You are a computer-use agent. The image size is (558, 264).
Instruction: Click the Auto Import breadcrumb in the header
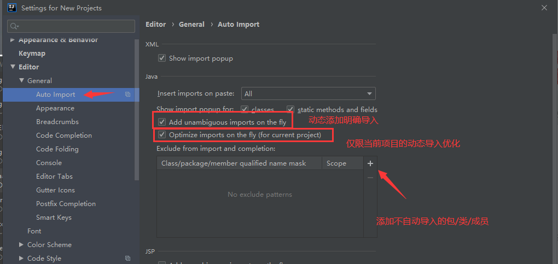(x=239, y=25)
